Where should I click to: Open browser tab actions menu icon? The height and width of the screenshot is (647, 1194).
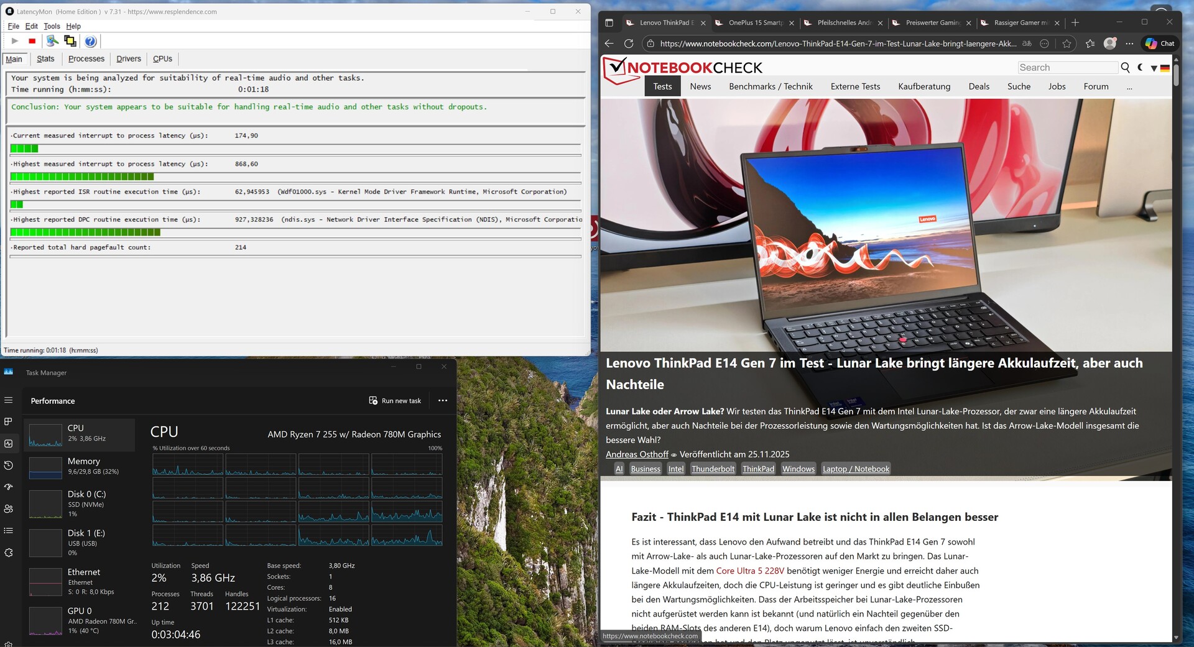pyautogui.click(x=609, y=22)
